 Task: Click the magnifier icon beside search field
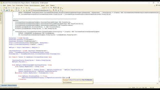point(29,8)
